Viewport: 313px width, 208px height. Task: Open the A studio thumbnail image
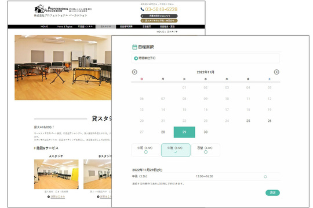pos(56,174)
